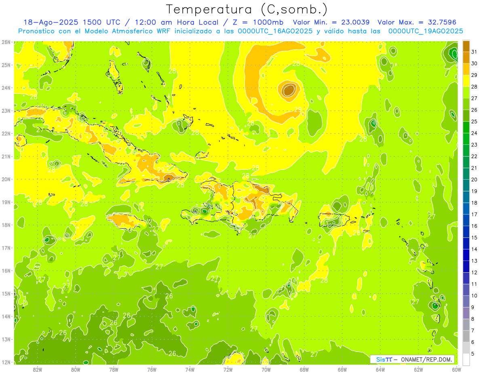Click the "22N" latitude axis label
Viewport: 485px width, 375px height.
[6, 133]
